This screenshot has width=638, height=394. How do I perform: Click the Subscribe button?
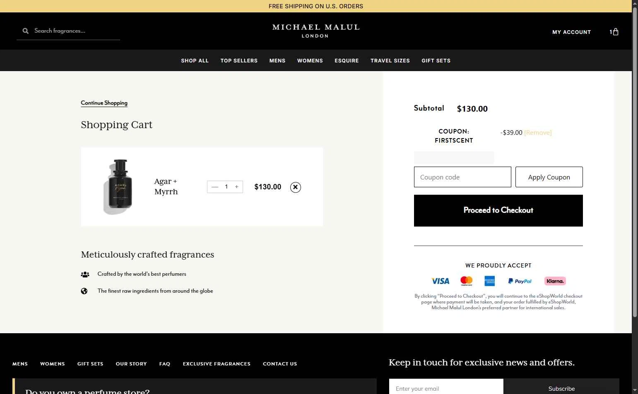(561, 388)
